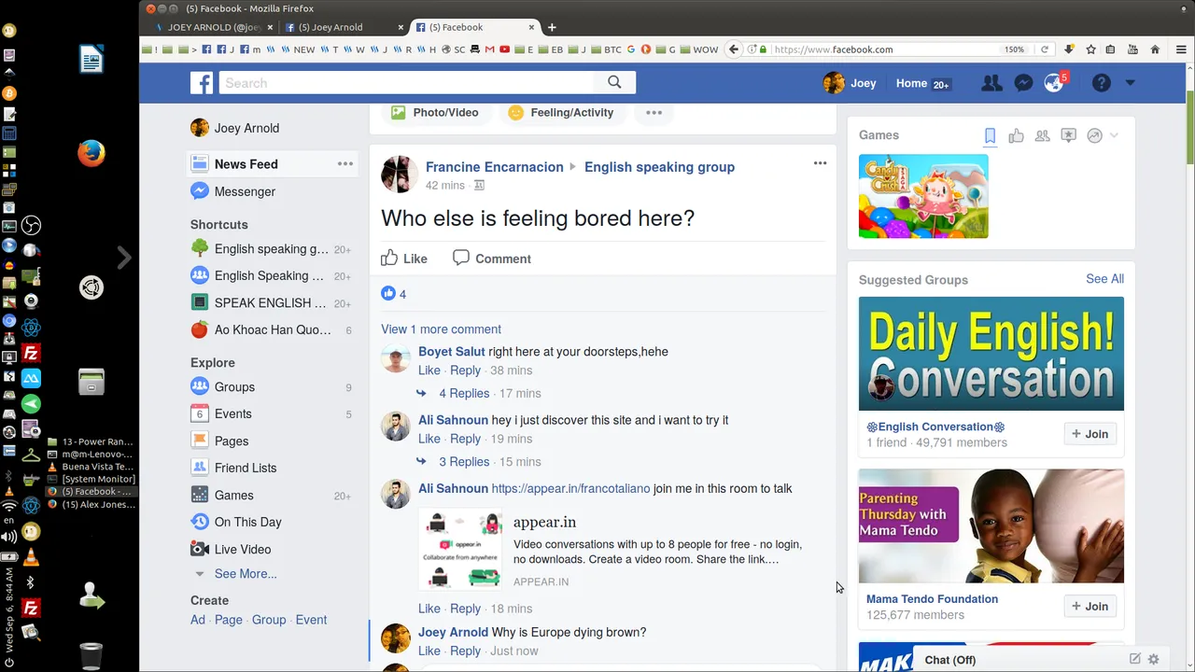This screenshot has height=672, width=1195.
Task: Open notifications globe with 5 badge
Action: 1055,83
